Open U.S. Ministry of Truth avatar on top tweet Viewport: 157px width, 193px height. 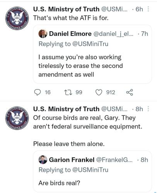(x=17, y=18)
